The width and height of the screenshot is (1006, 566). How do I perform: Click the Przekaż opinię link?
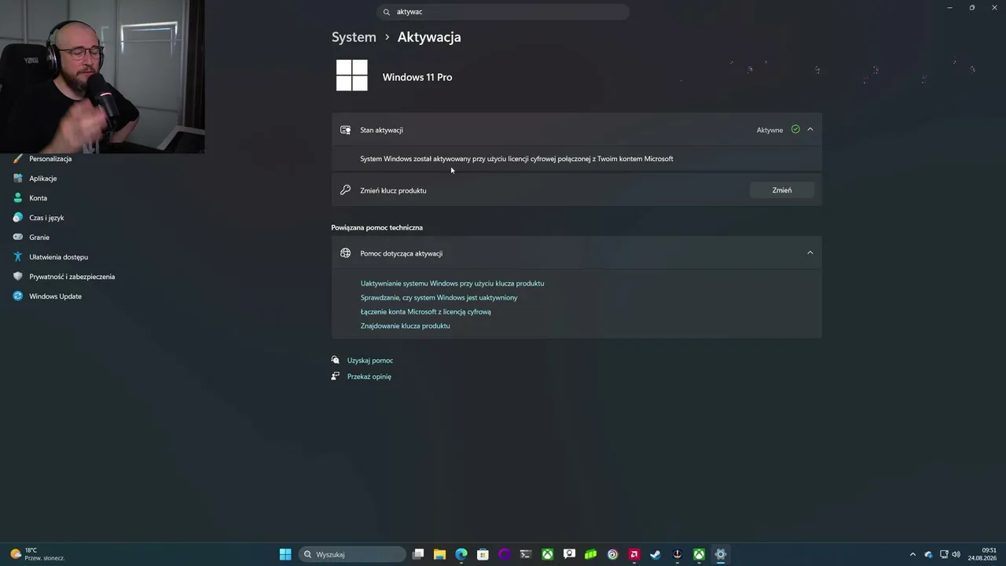click(x=369, y=377)
